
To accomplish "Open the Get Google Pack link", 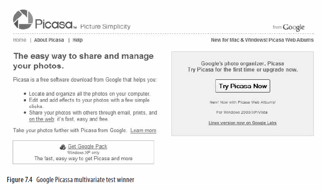I will pyautogui.click(x=87, y=147).
